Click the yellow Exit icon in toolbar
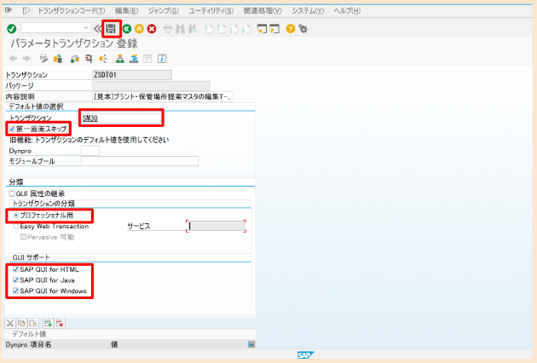The image size is (537, 363). coord(139,28)
